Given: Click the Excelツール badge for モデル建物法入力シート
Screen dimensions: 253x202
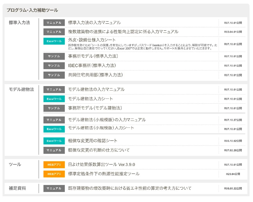Looking at the screenshot, I should [x=54, y=99].
